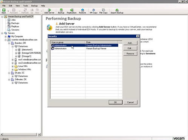Select Datastores under Okatie, SC
188x140 pixels.
[23, 76]
